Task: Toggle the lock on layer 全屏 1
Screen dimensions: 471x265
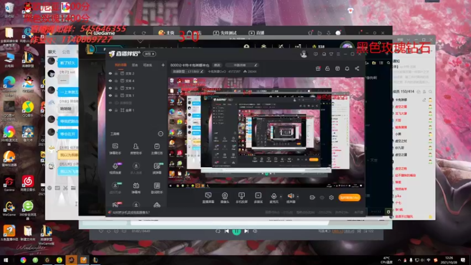Action: coord(116,110)
